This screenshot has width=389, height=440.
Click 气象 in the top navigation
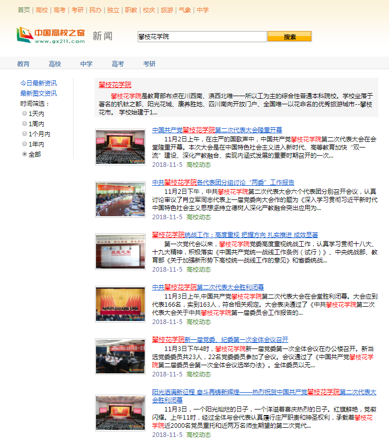(x=184, y=10)
